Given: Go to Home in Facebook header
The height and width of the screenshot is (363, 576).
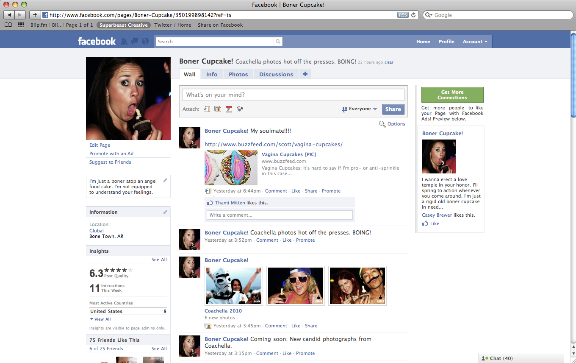Looking at the screenshot, I should (423, 42).
